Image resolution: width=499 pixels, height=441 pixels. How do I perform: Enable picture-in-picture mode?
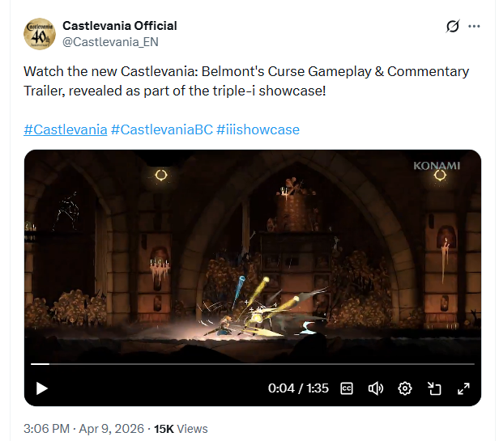tap(434, 388)
